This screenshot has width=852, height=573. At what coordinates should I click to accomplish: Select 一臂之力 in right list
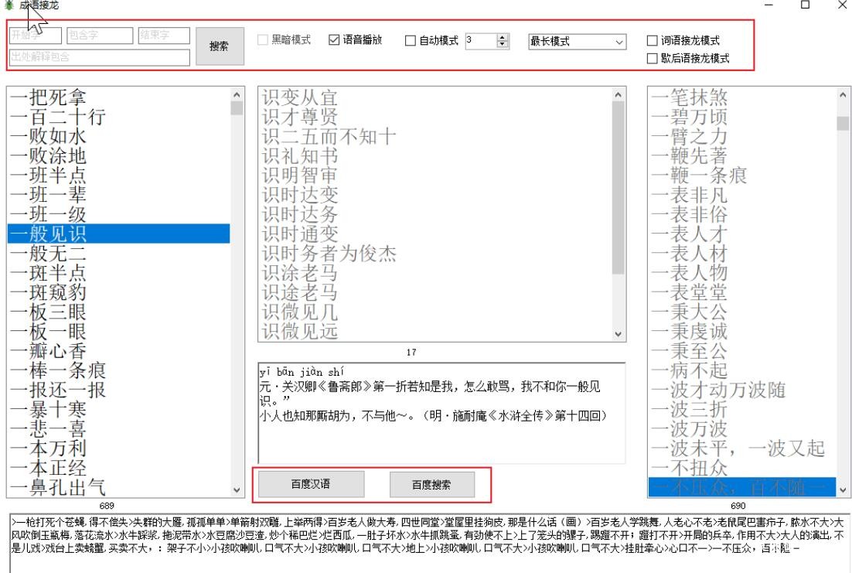point(742,136)
